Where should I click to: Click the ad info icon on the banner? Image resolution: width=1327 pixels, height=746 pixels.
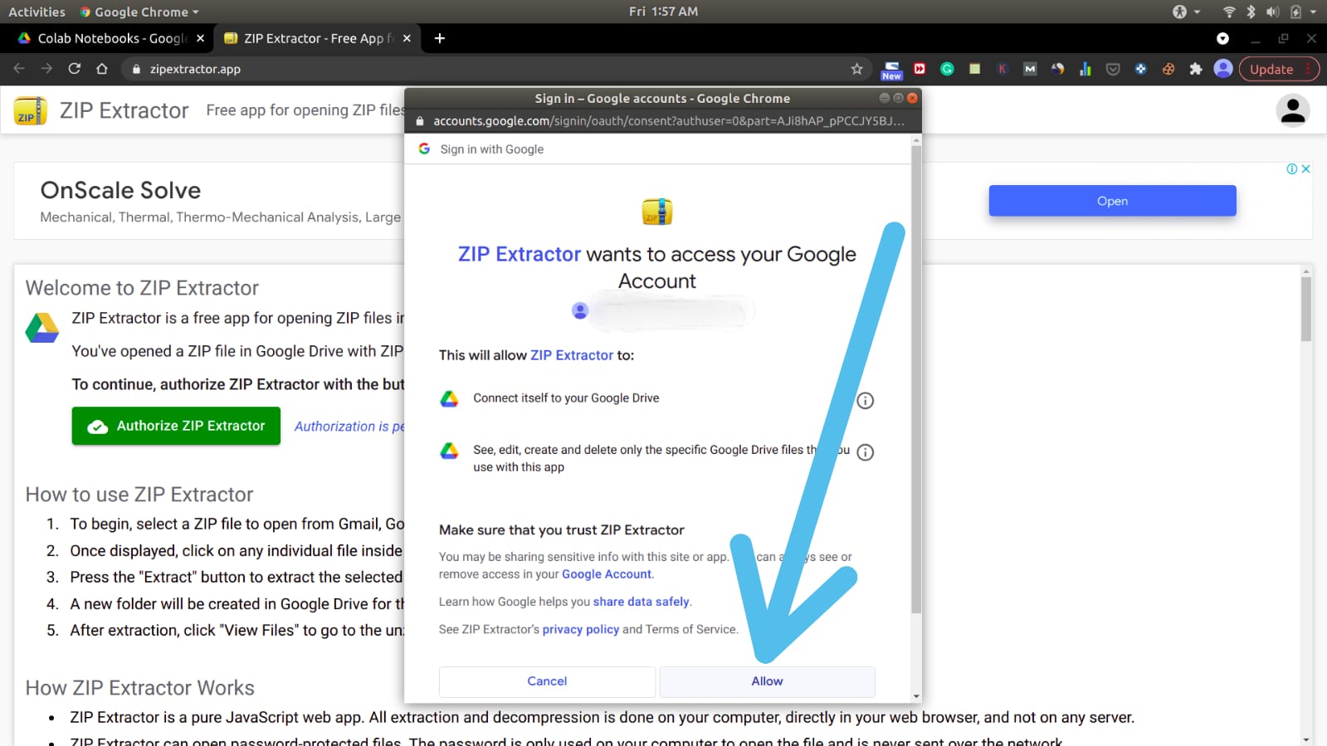[1291, 168]
